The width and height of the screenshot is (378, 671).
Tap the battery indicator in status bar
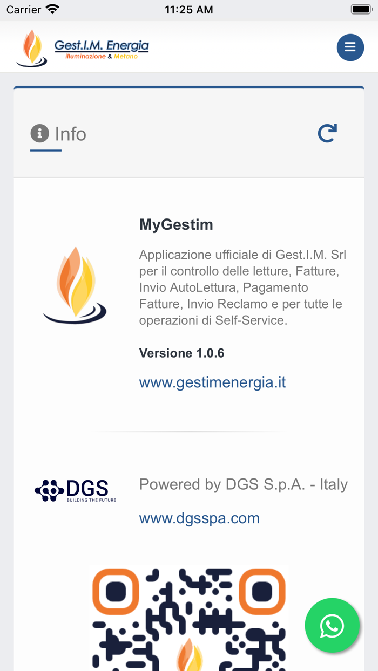click(x=361, y=9)
